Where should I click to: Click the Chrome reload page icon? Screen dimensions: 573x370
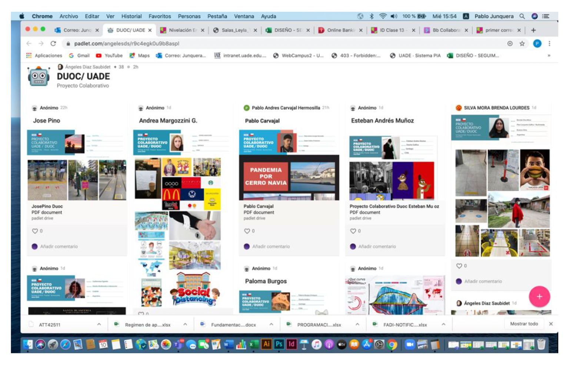[53, 44]
